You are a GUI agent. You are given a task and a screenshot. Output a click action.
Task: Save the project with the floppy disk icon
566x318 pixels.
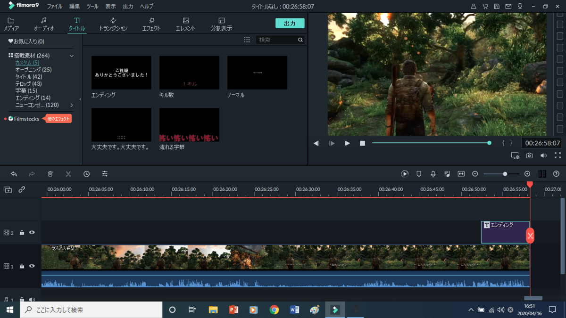497,7
